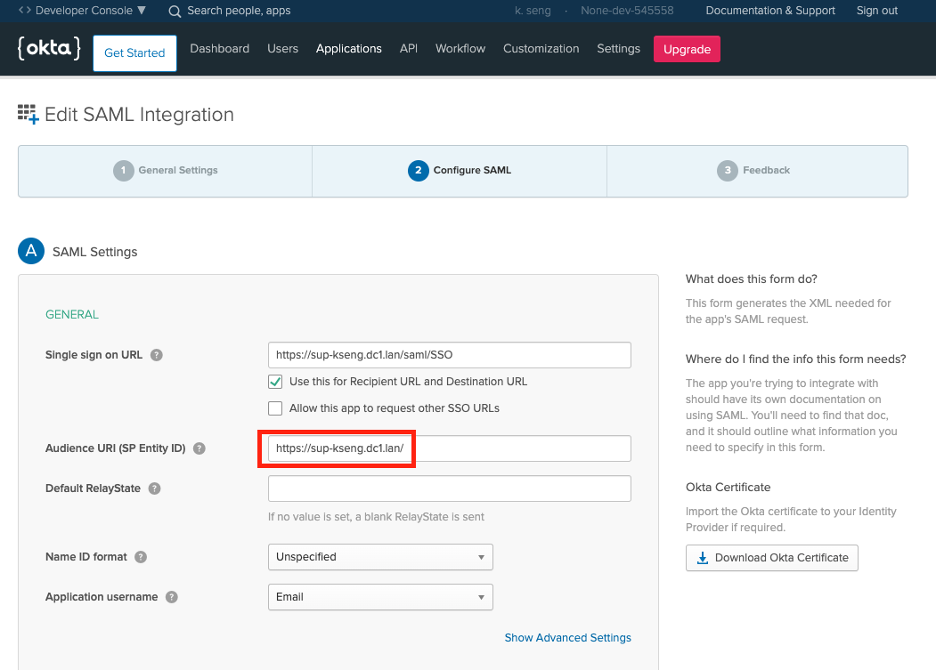Image resolution: width=936 pixels, height=670 pixels.
Task: Click the Get Started button
Action: click(x=134, y=53)
